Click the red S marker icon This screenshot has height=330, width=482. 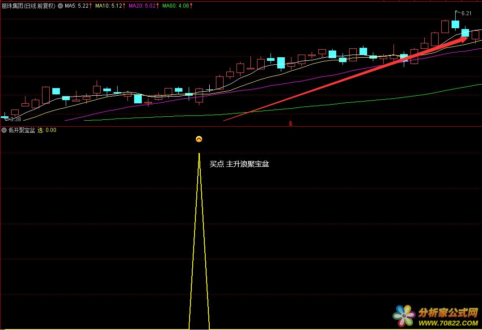[291, 123]
